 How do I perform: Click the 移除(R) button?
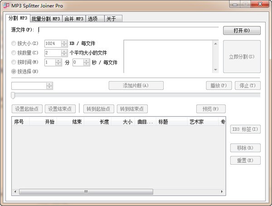pos(245,148)
